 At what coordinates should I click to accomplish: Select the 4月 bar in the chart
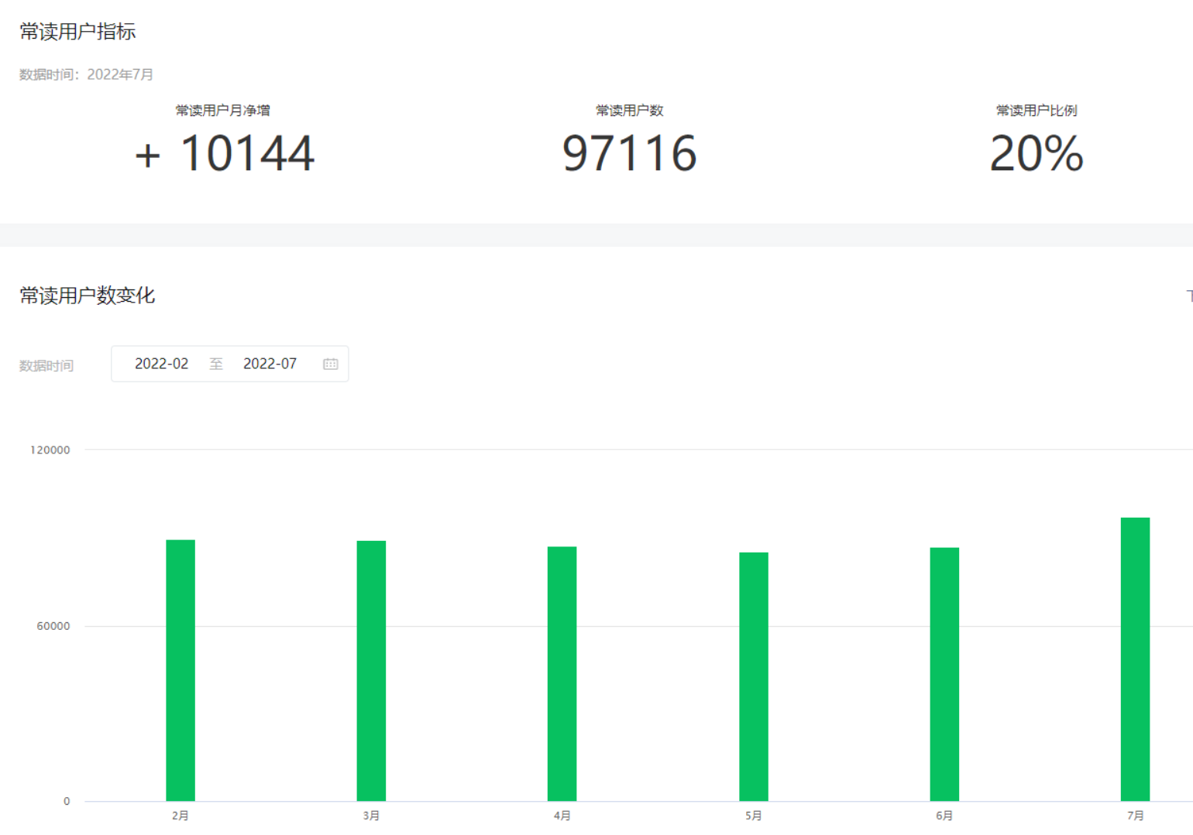[562, 673]
